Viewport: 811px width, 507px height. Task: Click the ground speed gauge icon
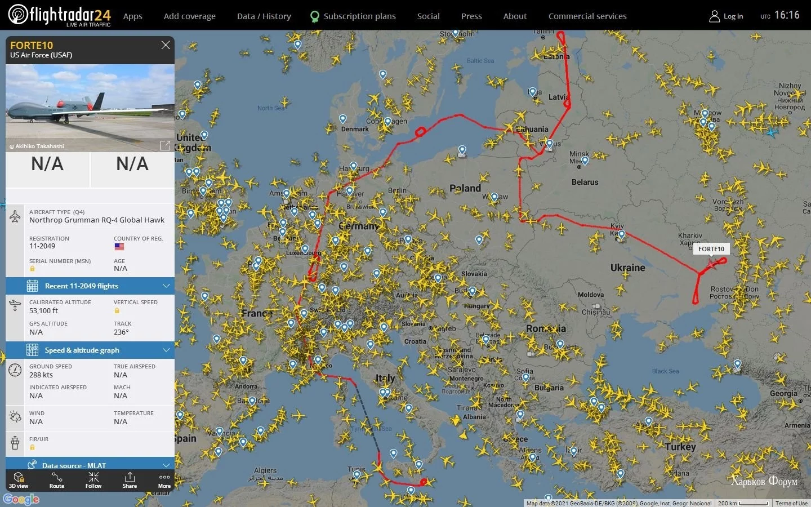tap(15, 370)
